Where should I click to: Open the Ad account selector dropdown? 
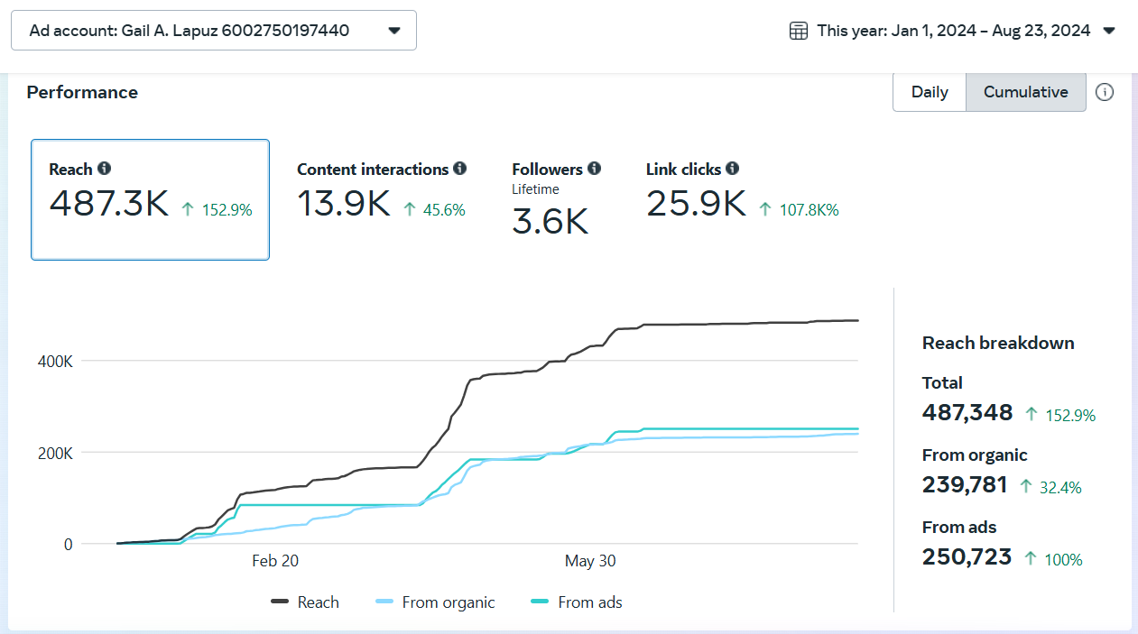(x=214, y=31)
